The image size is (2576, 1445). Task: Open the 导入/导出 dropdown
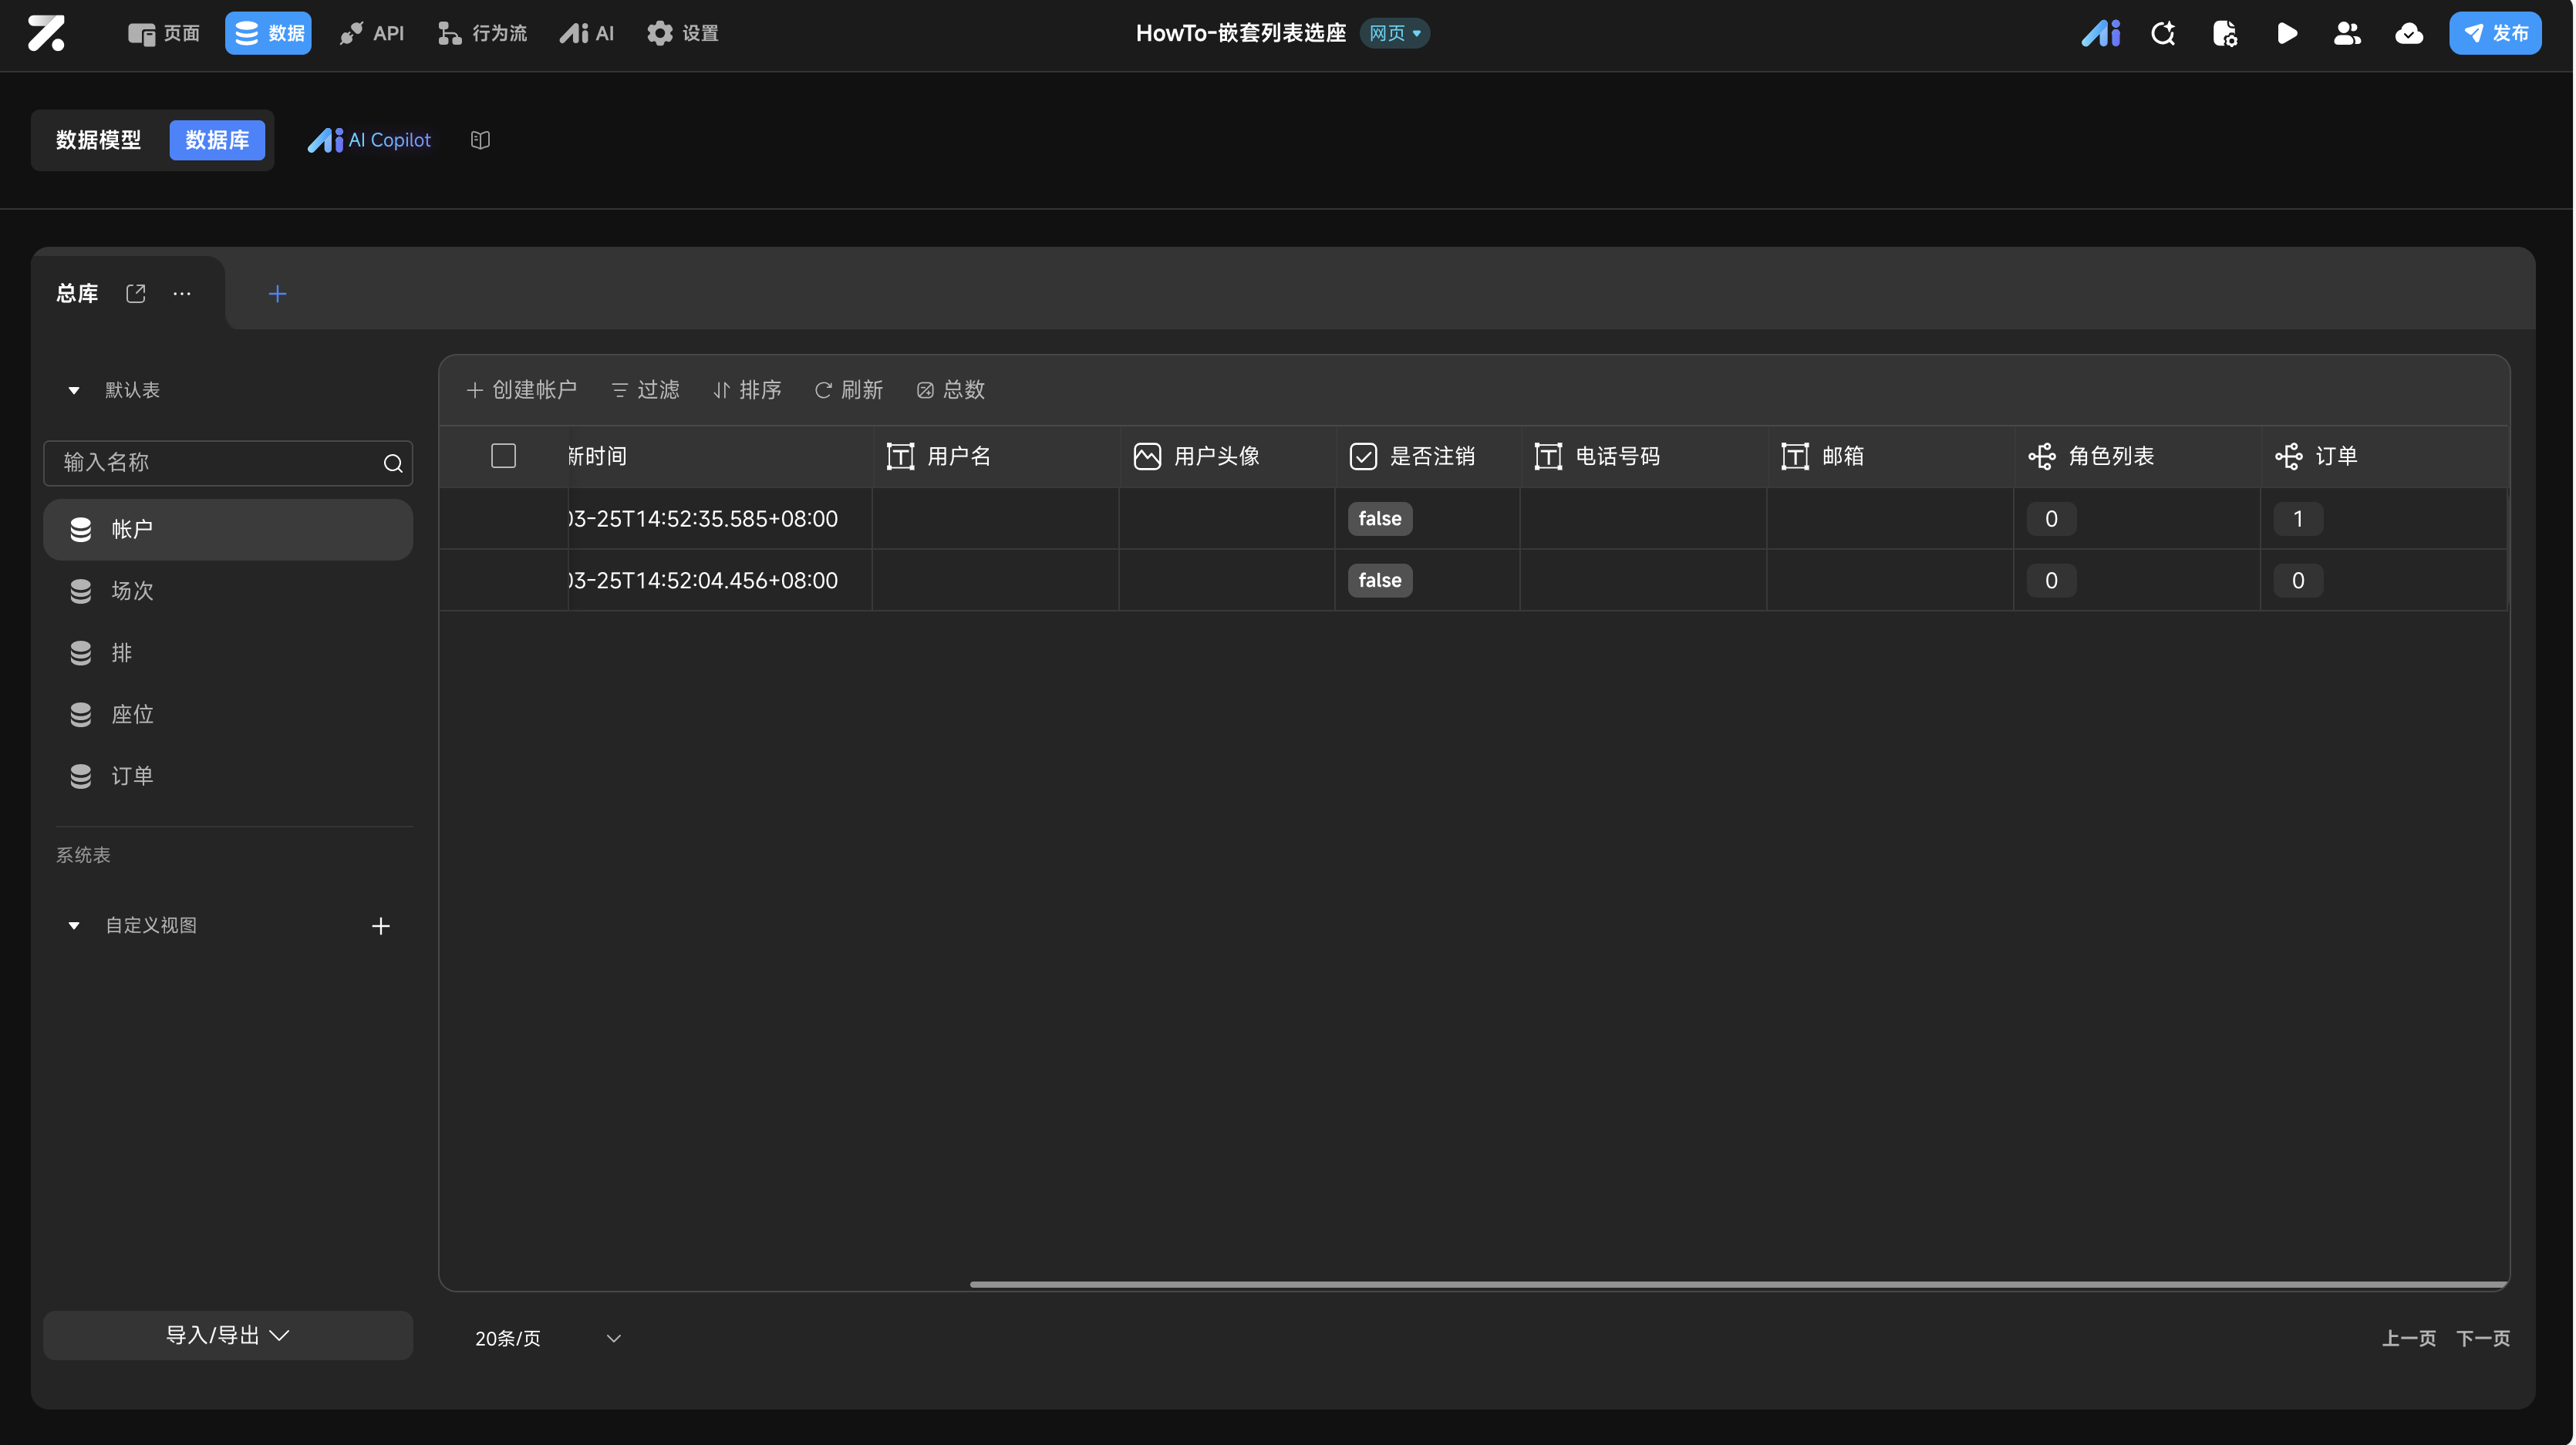coord(227,1335)
